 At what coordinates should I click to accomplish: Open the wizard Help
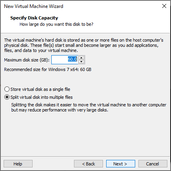18,164
